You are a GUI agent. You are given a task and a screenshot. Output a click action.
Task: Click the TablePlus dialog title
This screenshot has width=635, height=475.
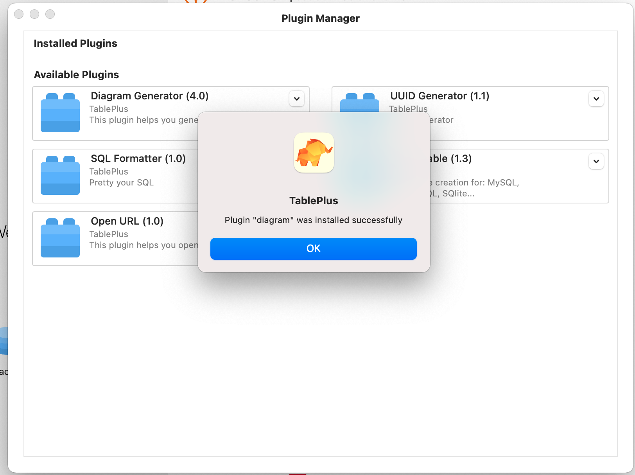[314, 201]
